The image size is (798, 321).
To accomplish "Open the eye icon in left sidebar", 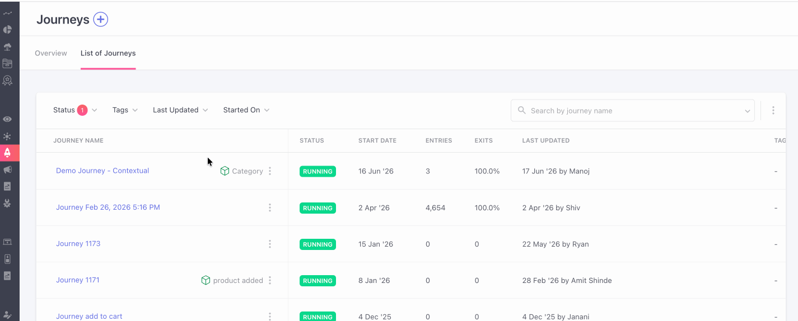I will (7, 119).
